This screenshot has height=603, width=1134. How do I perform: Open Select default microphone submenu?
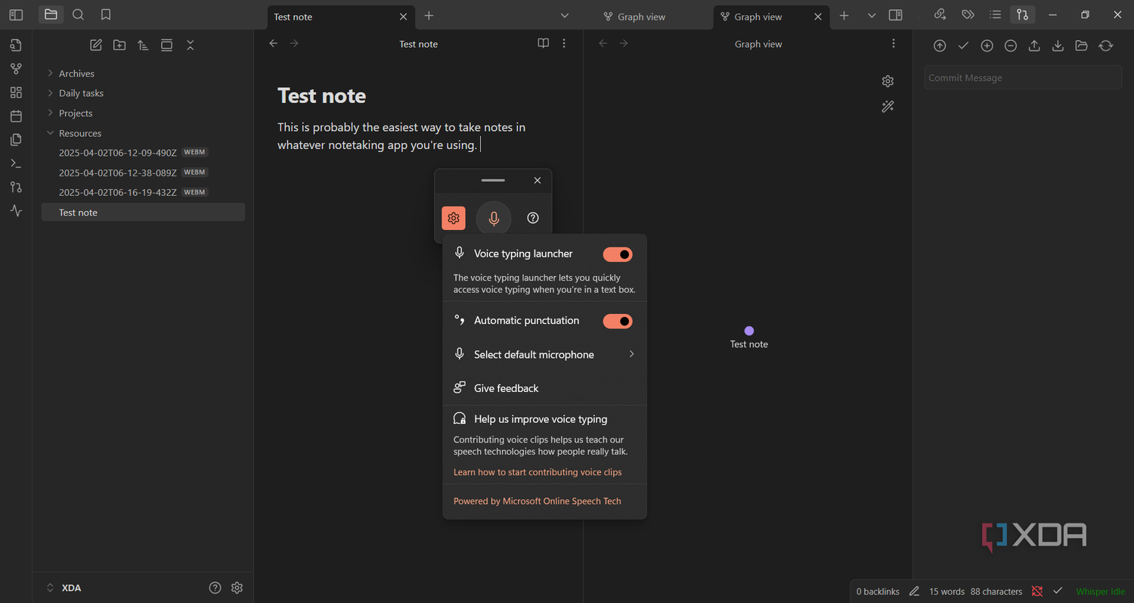[x=544, y=354]
